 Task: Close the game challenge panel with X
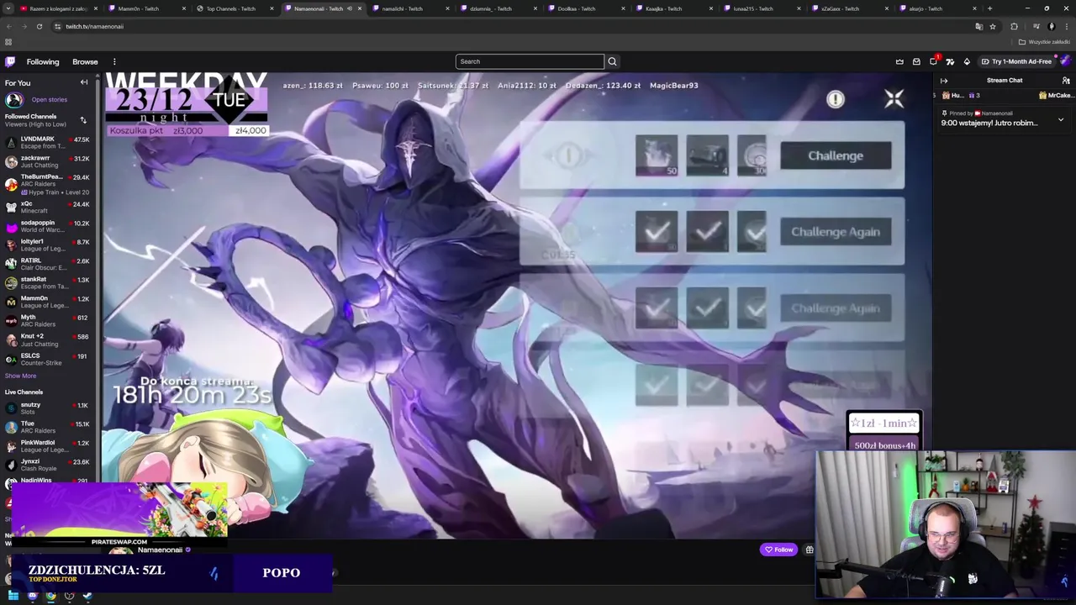pyautogui.click(x=894, y=98)
